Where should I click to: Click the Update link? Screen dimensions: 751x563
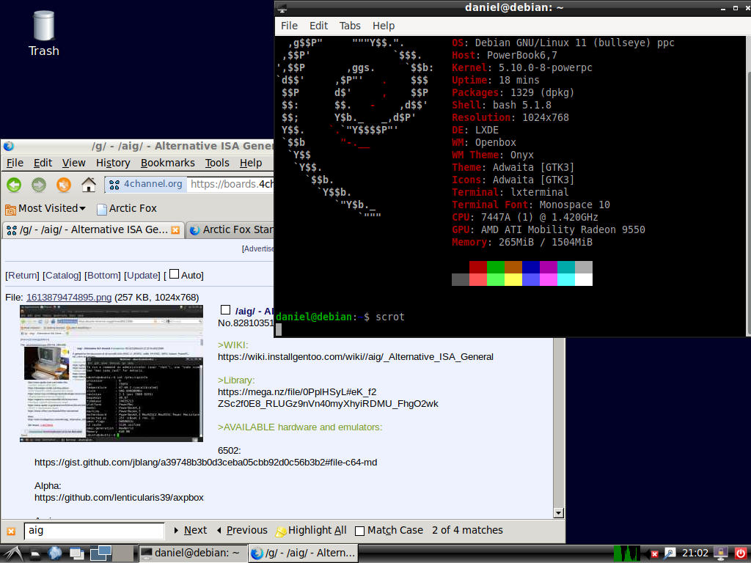pyautogui.click(x=142, y=276)
